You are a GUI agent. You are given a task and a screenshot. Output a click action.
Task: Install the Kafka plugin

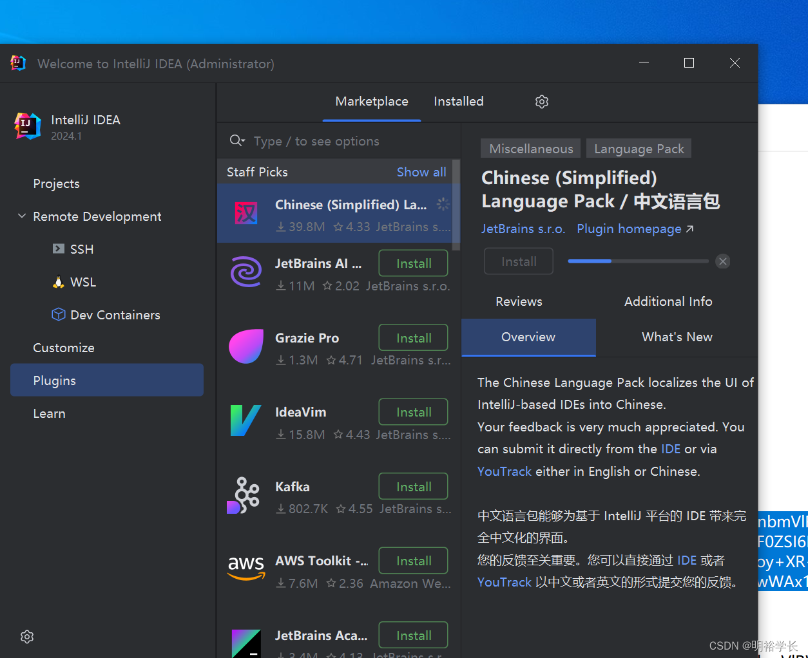414,487
